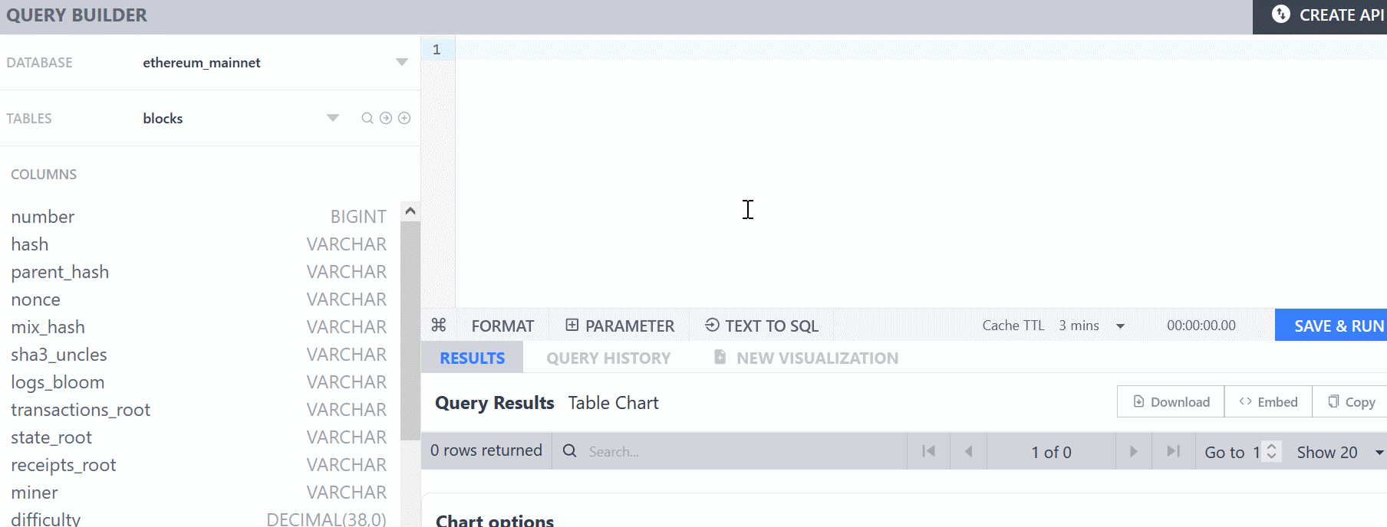
Task: Click the 00:00:00.00 query timer
Action: click(1201, 326)
